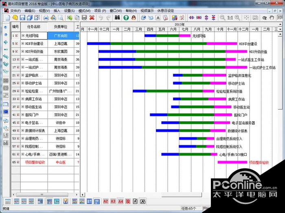285x213 pixels.
Task: Toggle the red marker on row 5
Action: pos(17,44)
